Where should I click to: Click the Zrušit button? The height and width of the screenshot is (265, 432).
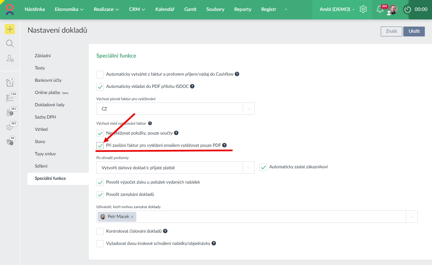point(391,31)
